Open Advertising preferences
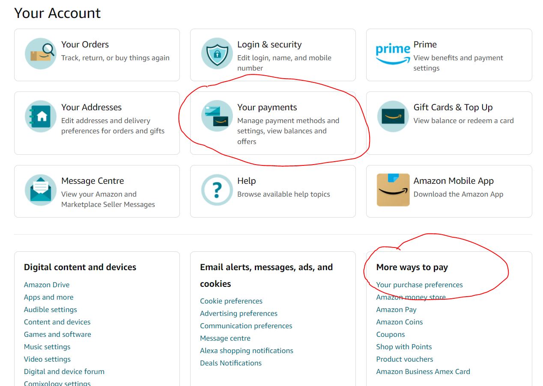This screenshot has height=386, width=543. 239,313
